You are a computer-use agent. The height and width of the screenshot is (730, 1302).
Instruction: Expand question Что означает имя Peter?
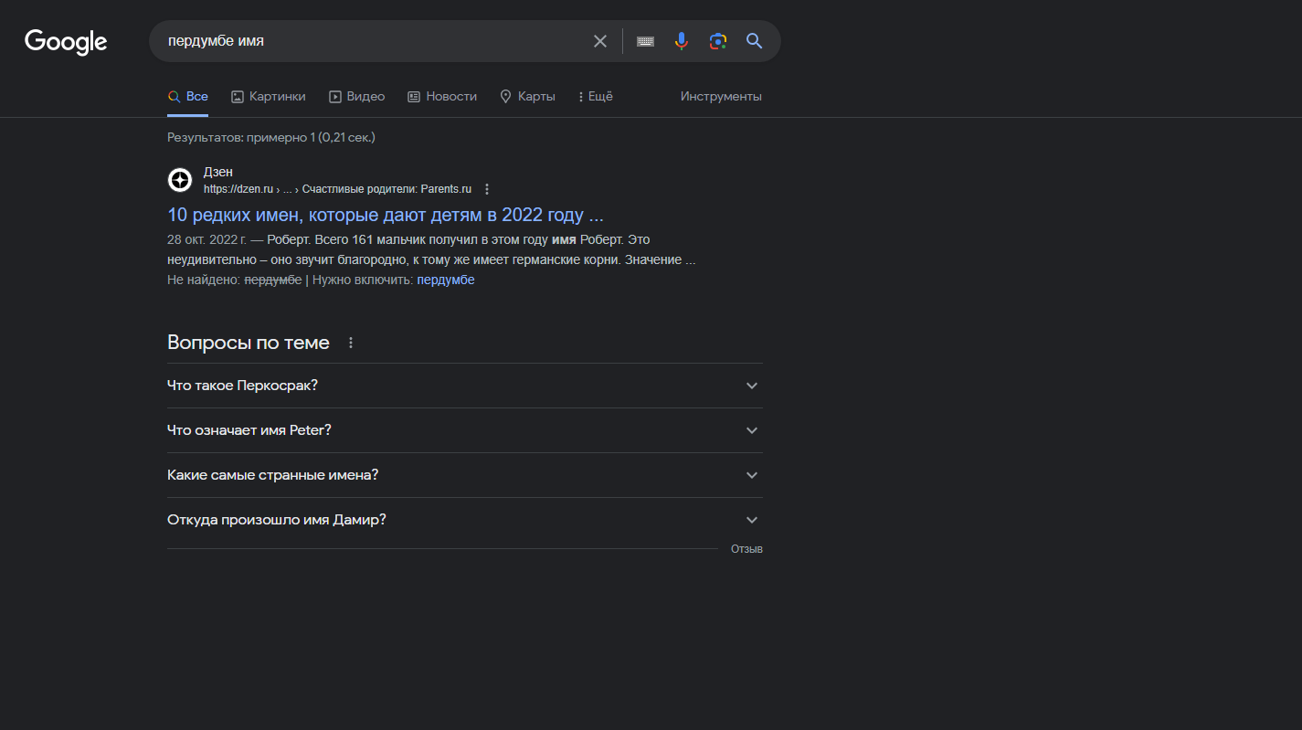[464, 430]
